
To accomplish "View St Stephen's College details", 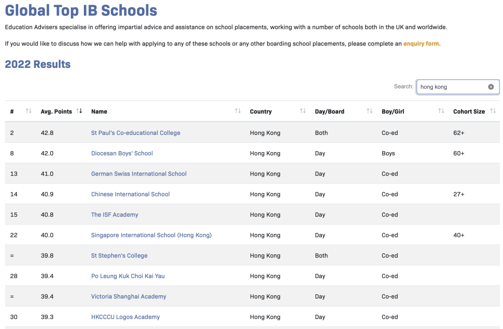I will (119, 255).
